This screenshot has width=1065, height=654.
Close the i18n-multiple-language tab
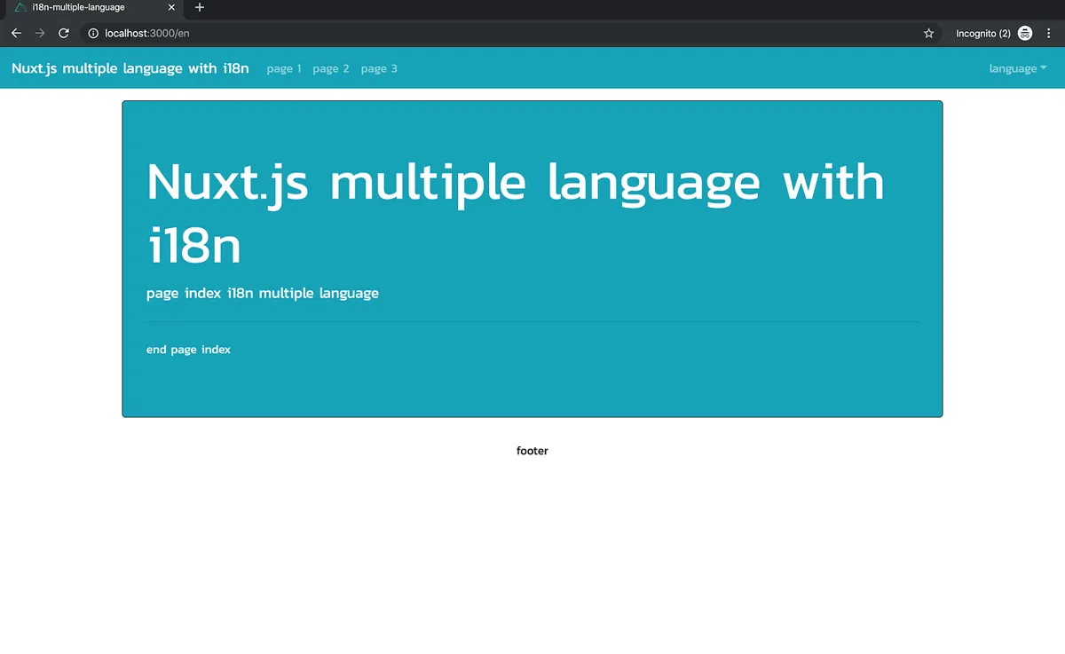[172, 7]
